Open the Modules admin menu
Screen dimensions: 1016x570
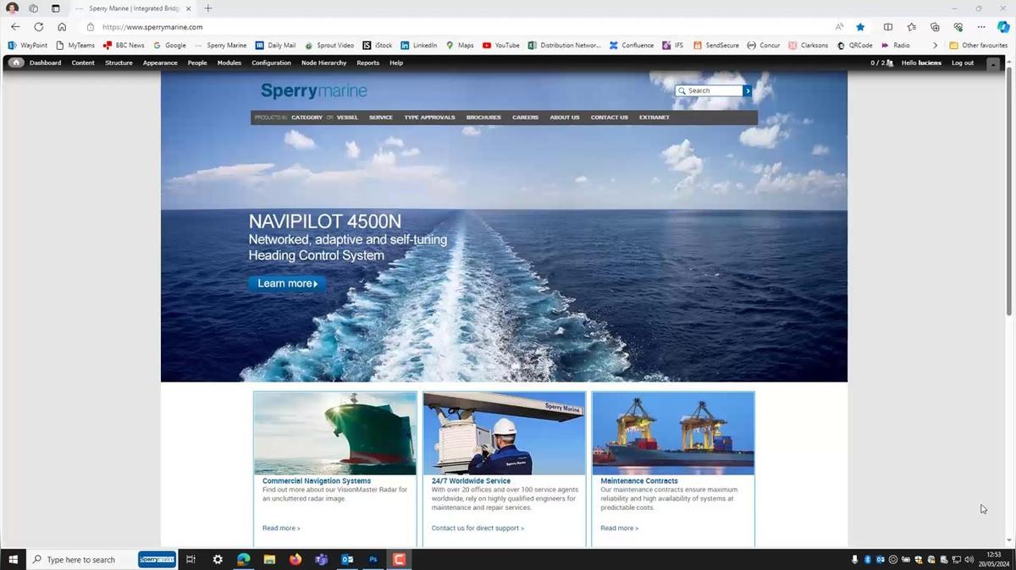pyautogui.click(x=229, y=63)
